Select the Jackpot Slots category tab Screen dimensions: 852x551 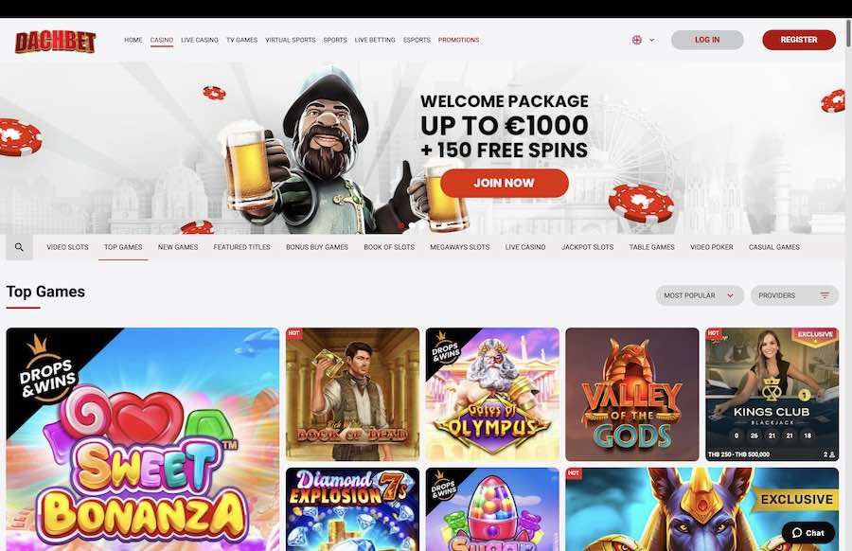click(587, 247)
